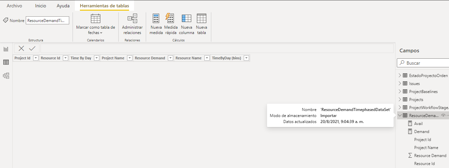Switch to the Ayuda tab
Image resolution: width=449 pixels, height=168 pixels.
(63, 6)
